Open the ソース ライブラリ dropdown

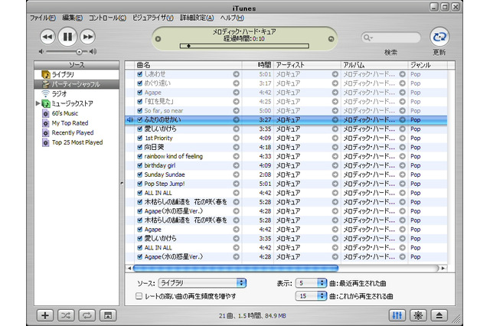coord(202,283)
